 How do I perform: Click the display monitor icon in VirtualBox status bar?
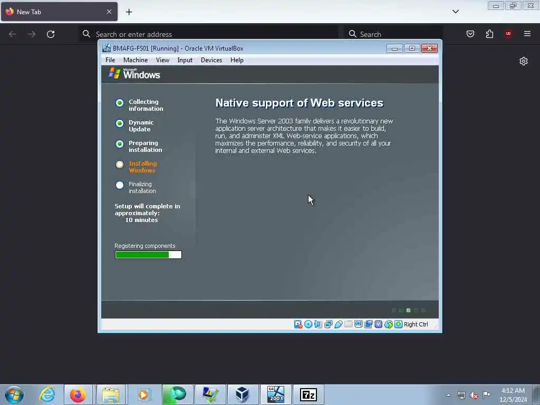tap(358, 324)
